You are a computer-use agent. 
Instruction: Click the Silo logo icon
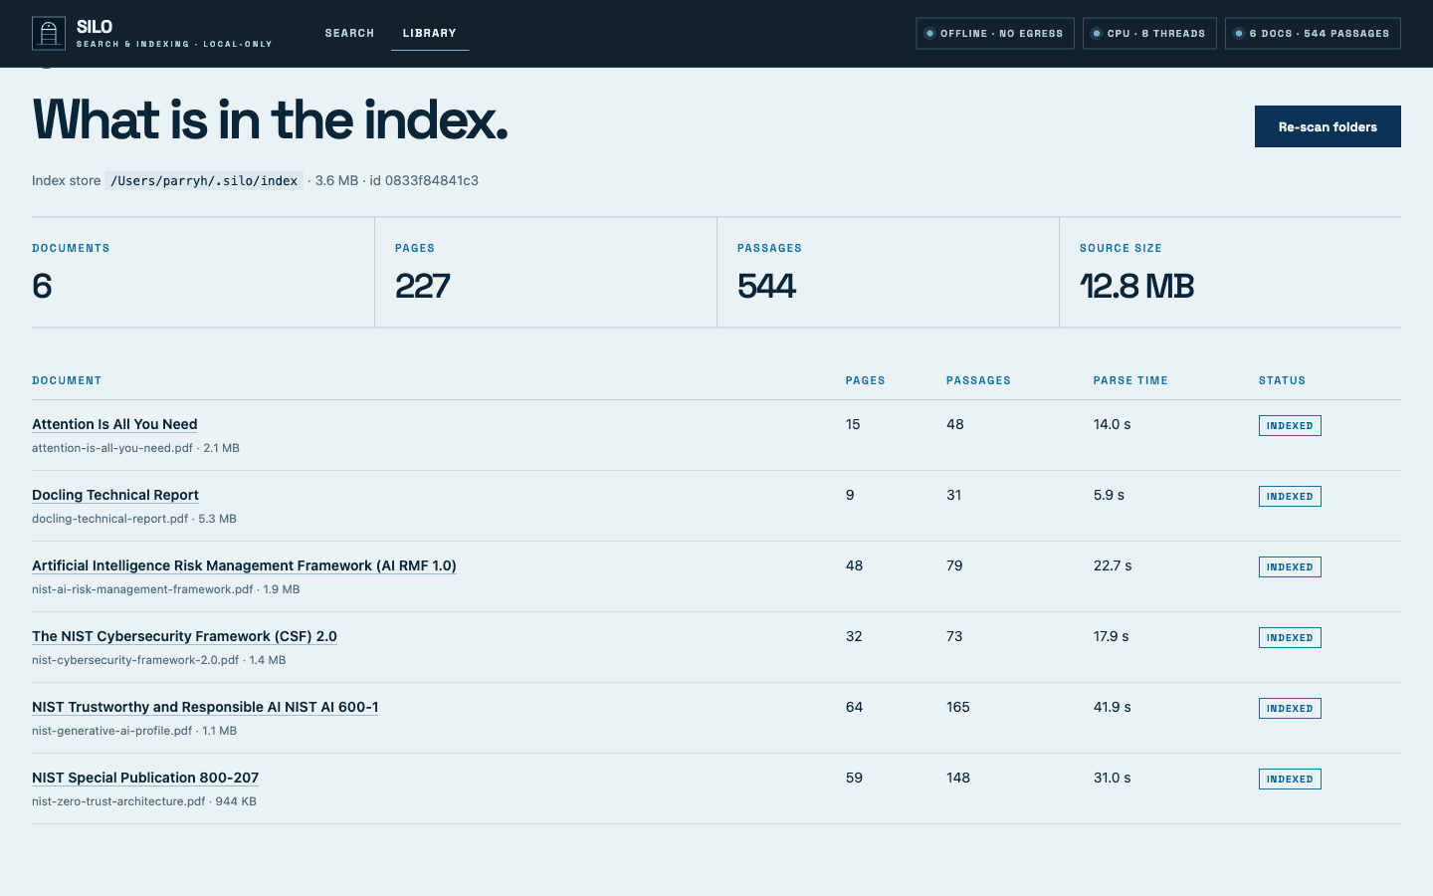(49, 33)
